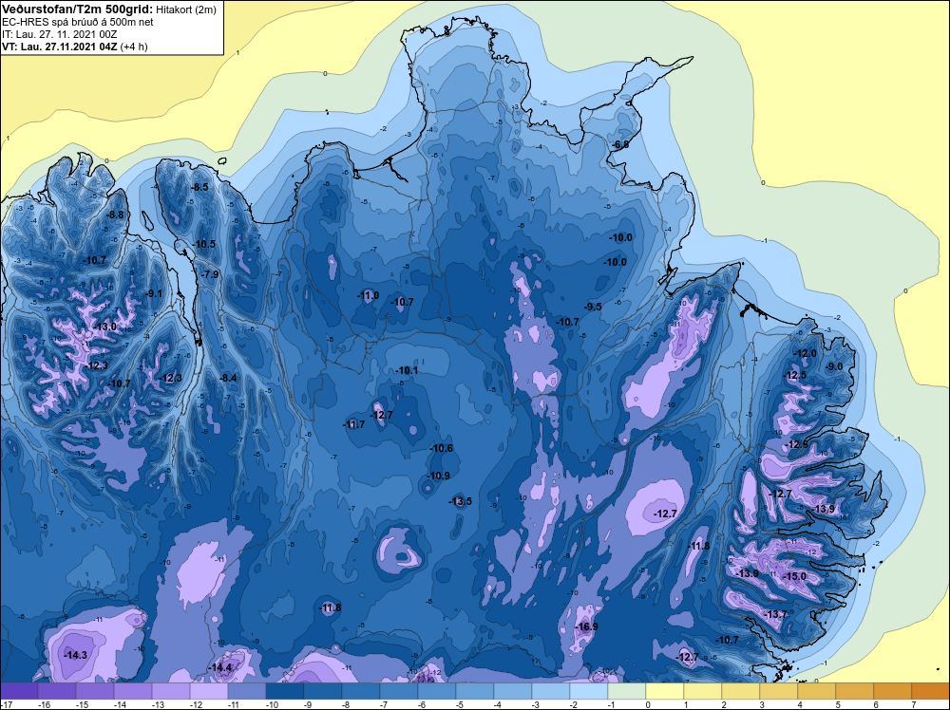Click the -9.0 temperature value

pos(834,366)
